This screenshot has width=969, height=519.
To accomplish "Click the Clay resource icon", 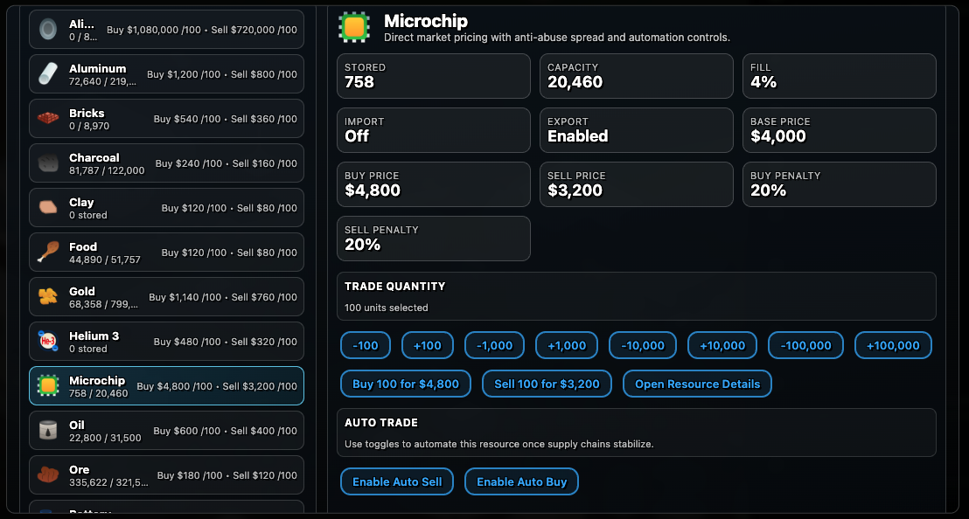I will [x=47, y=207].
